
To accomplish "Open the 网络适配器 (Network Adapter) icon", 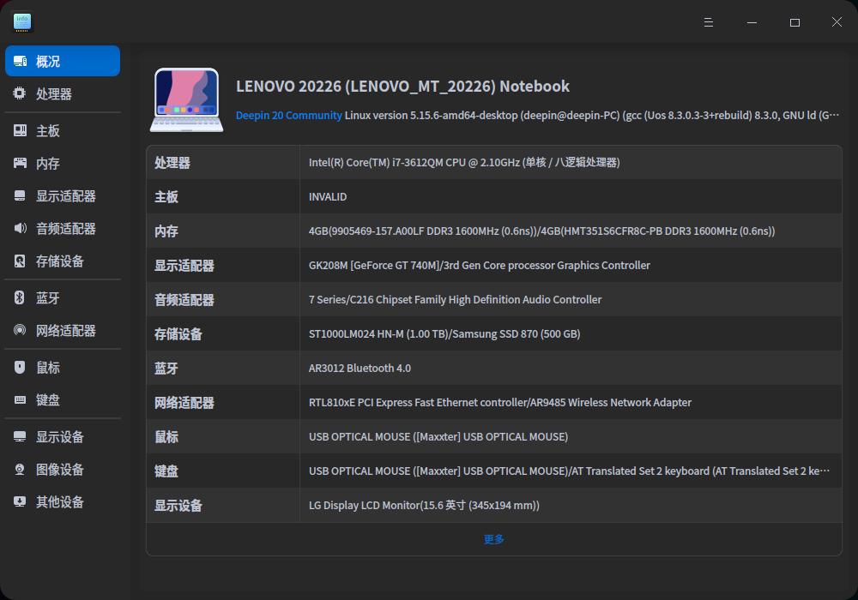I will tap(19, 330).
